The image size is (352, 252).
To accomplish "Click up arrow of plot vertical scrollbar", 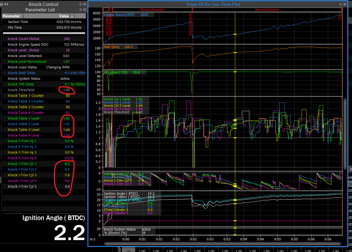I will point(345,99).
